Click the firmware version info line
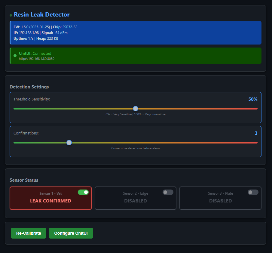272x253 pixels. coord(45,27)
